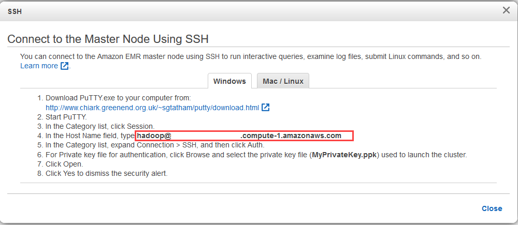Open the PuTTY download.html link
The width and height of the screenshot is (518, 225).
point(152,108)
